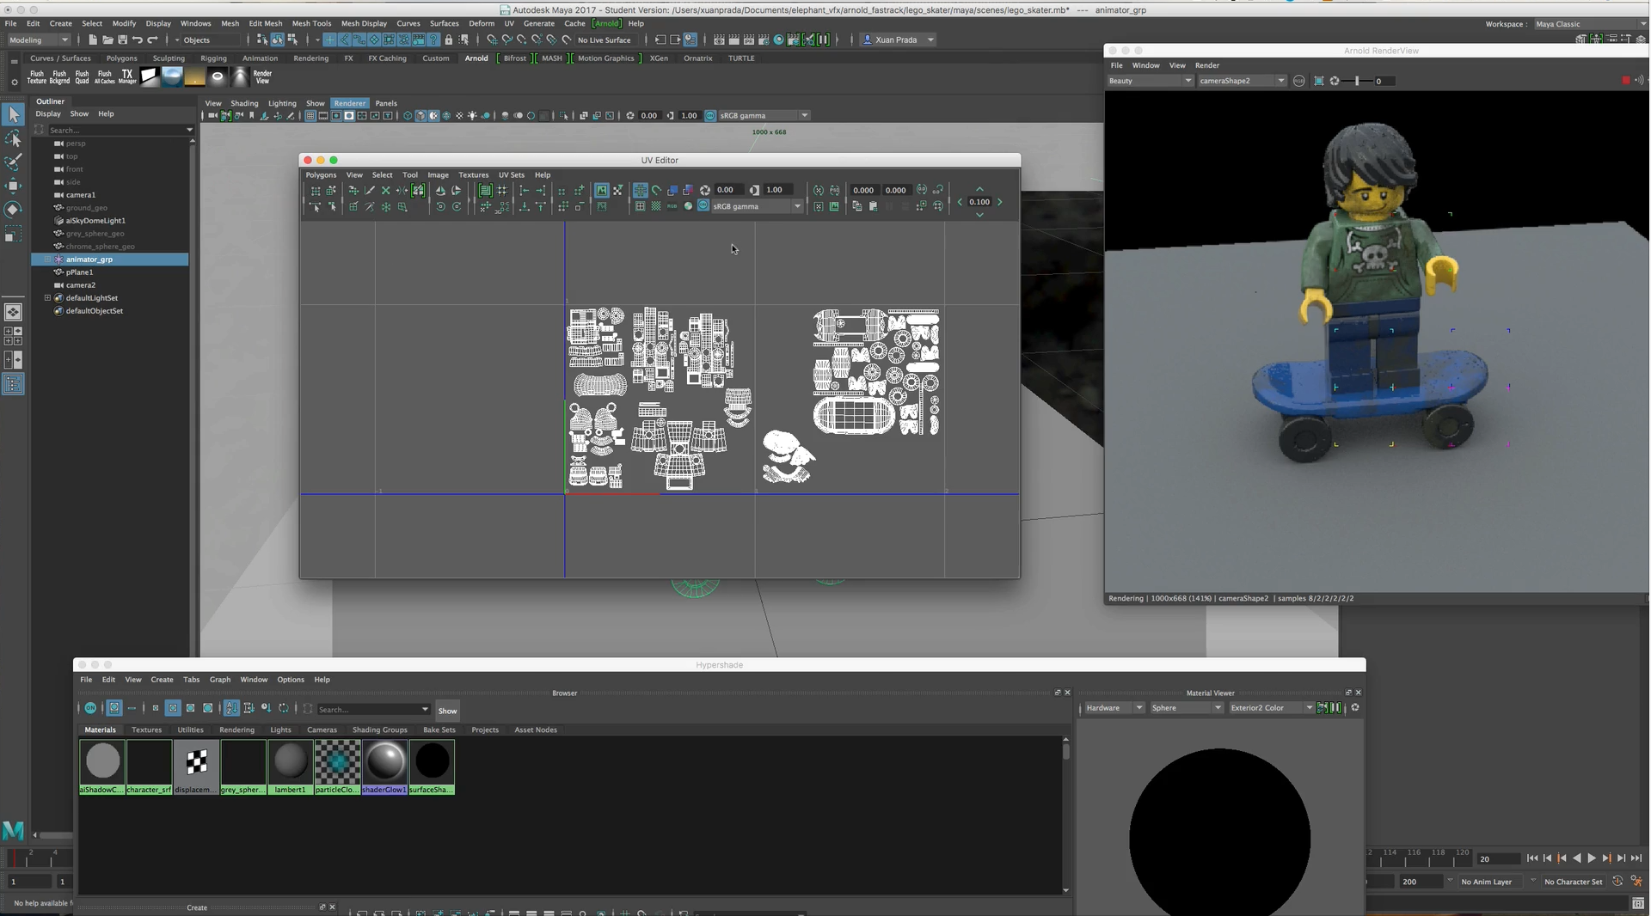Toggle viewport color management icon

[x=710, y=115]
